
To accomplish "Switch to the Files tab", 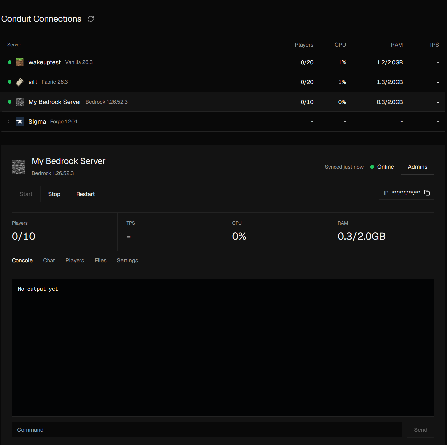I will [x=101, y=260].
